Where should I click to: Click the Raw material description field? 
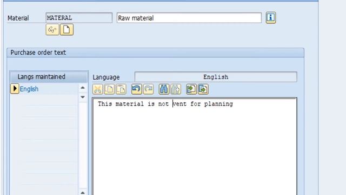coord(189,18)
